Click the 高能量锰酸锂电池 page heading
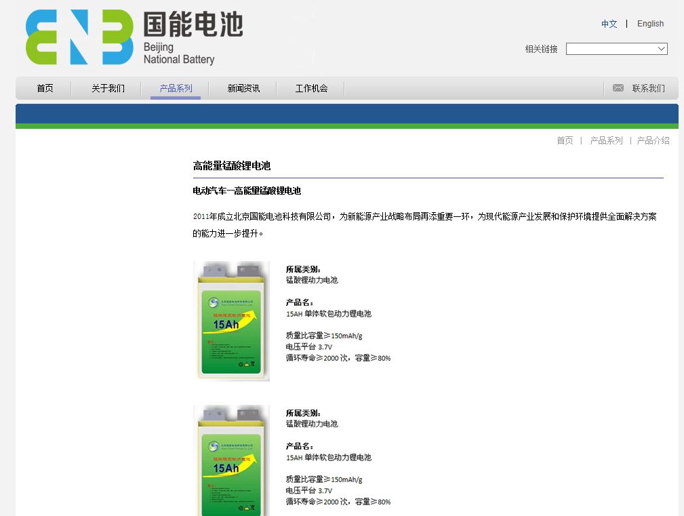The image size is (684, 516). click(x=232, y=166)
